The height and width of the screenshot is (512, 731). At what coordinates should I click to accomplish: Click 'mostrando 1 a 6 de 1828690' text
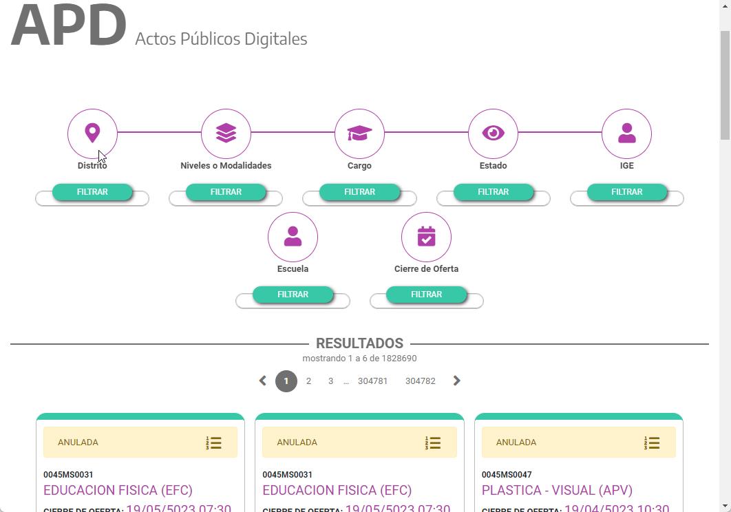click(x=359, y=358)
